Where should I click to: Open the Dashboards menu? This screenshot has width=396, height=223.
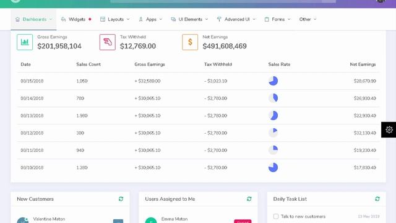click(33, 19)
